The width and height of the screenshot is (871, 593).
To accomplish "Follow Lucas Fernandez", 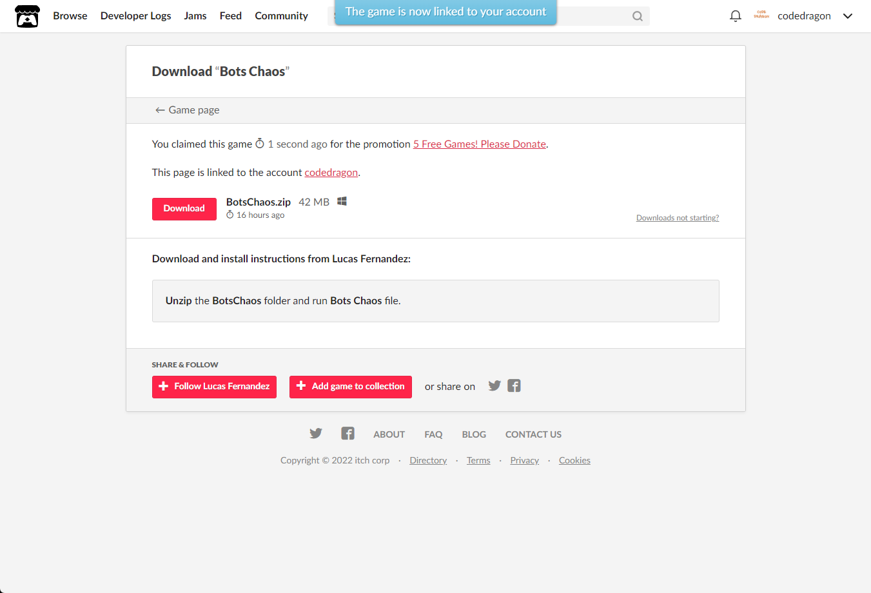I will tap(214, 387).
